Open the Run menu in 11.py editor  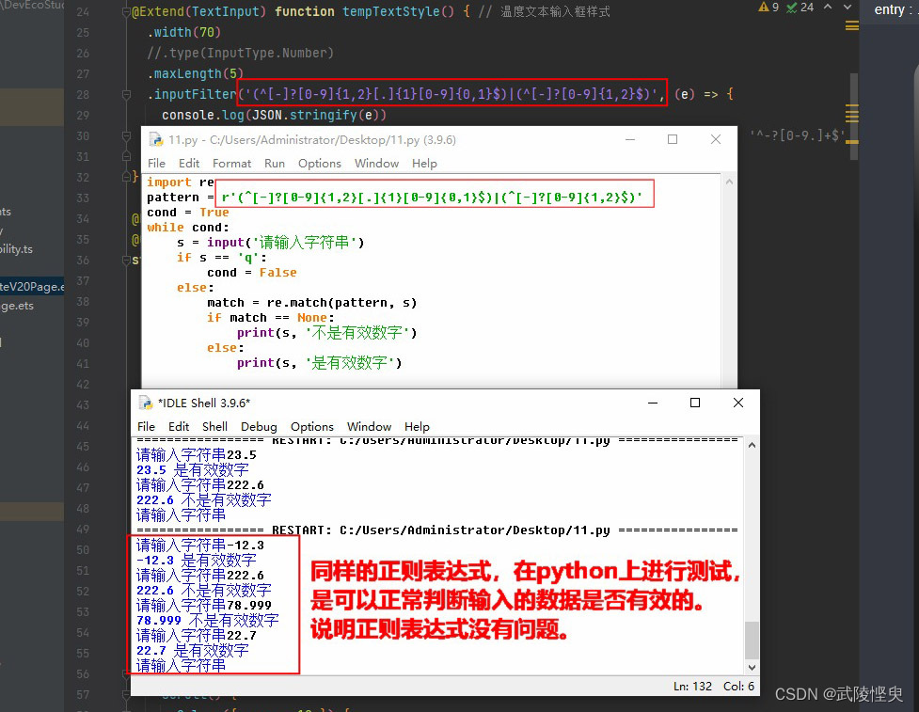[x=275, y=164]
